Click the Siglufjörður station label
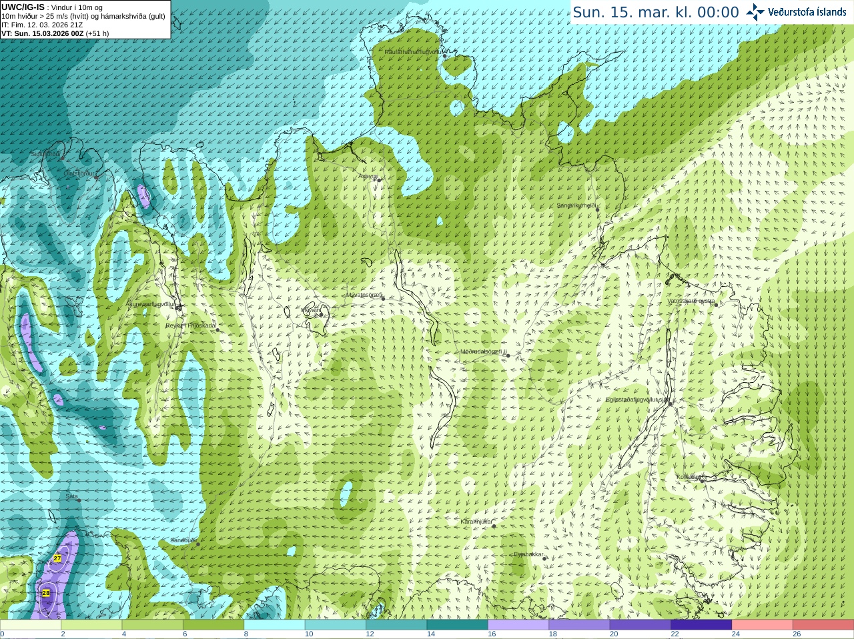This screenshot has width=854, height=639. click(45, 154)
